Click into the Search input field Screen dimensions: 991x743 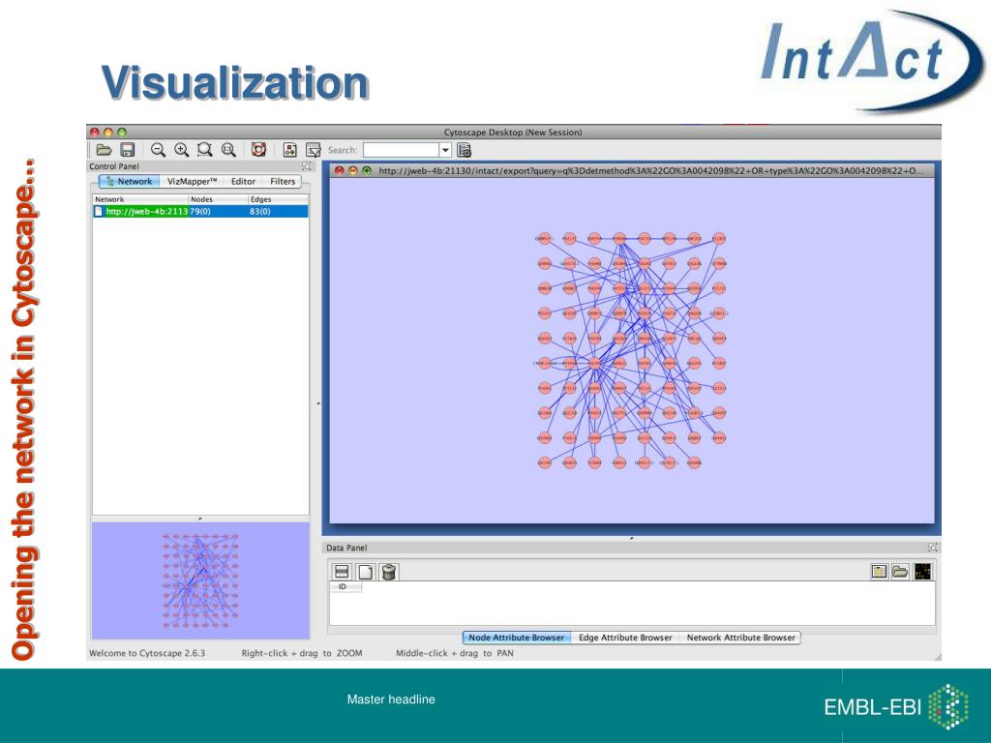coord(402,150)
